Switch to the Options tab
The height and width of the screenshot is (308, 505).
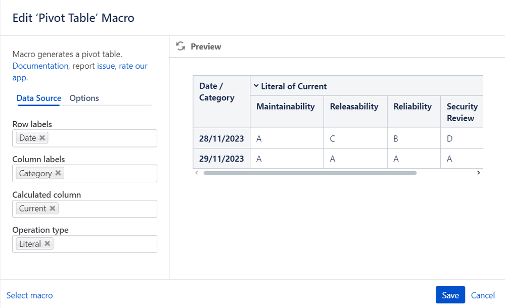[x=84, y=98]
